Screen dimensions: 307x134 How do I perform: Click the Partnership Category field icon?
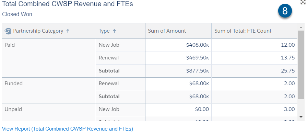[x=8, y=31]
